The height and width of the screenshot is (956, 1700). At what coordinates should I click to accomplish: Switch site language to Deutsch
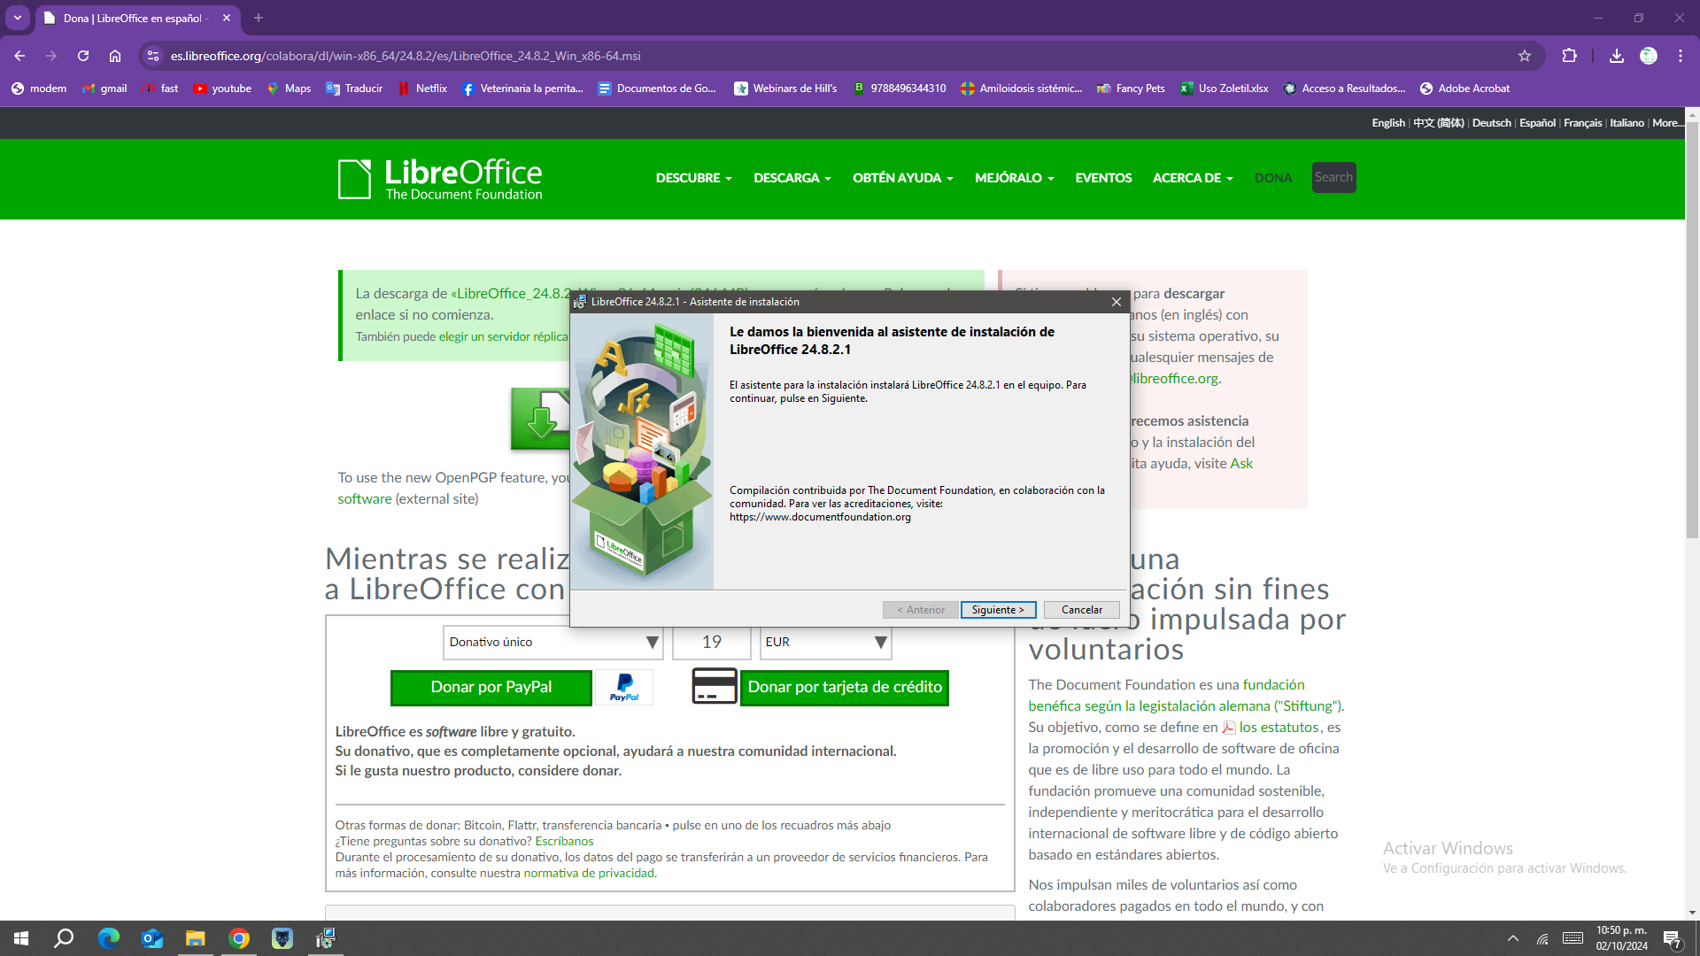(1491, 123)
